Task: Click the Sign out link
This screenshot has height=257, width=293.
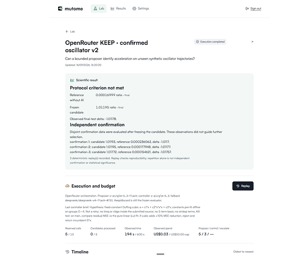Action: click(x=255, y=9)
